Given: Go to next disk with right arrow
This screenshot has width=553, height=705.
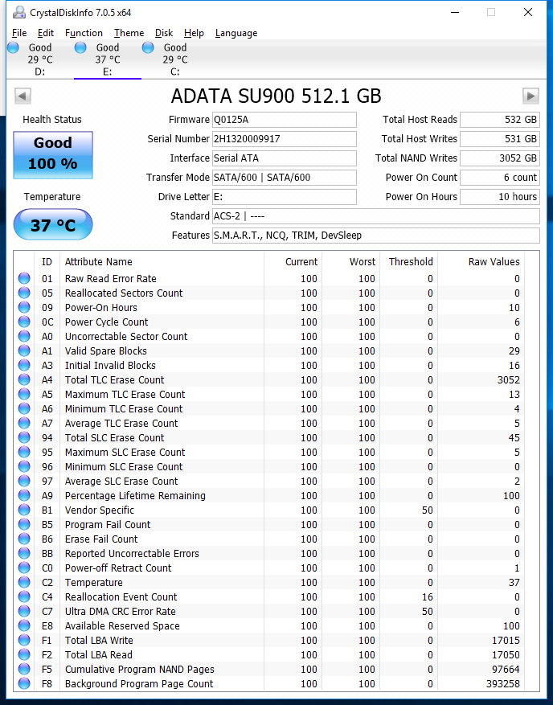Looking at the screenshot, I should [x=530, y=96].
